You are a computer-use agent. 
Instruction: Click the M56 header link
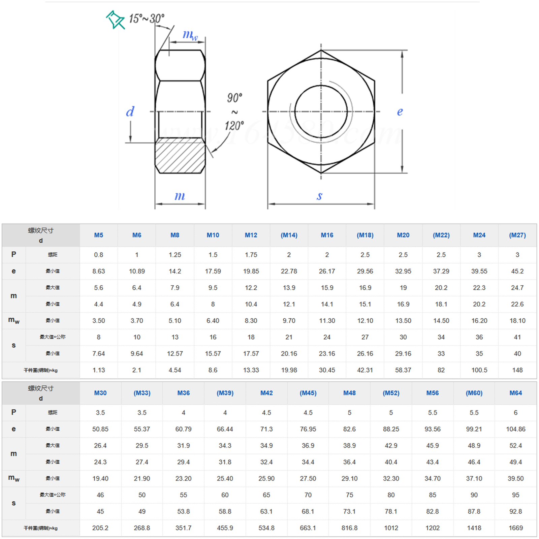433,393
